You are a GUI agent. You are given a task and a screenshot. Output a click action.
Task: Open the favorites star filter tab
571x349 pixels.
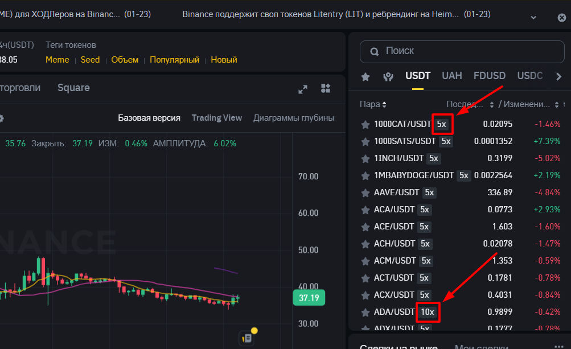click(365, 76)
